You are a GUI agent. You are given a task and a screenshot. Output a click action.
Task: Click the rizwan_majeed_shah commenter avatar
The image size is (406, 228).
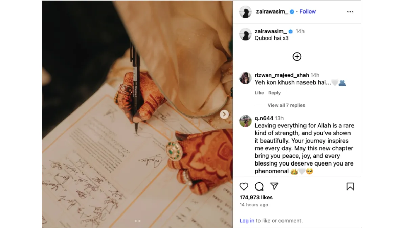[x=246, y=78]
